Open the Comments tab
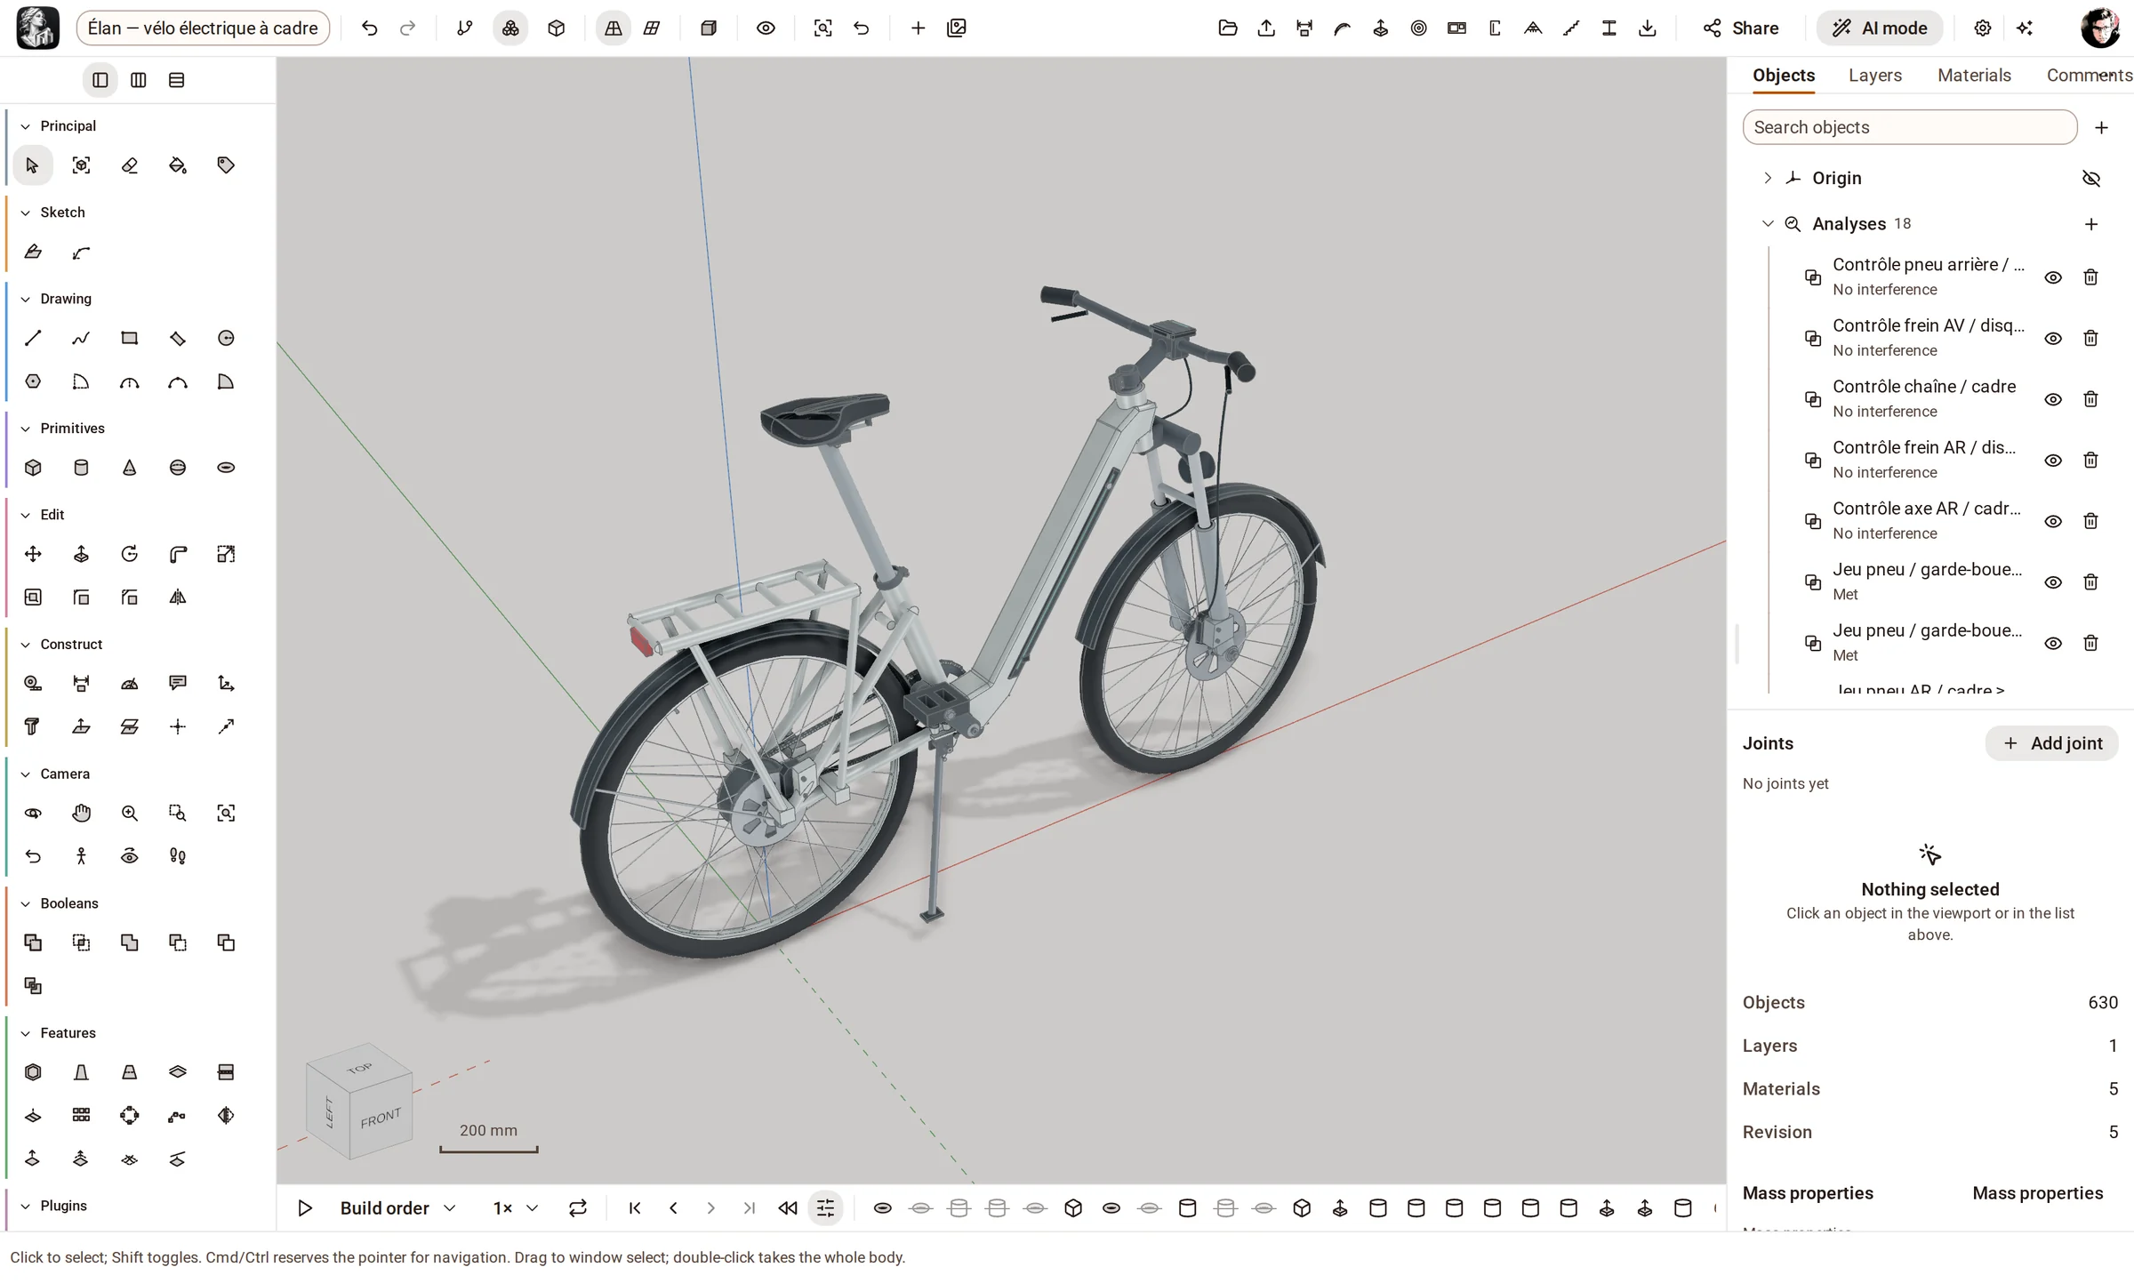The height and width of the screenshot is (1283, 2134). point(2089,76)
